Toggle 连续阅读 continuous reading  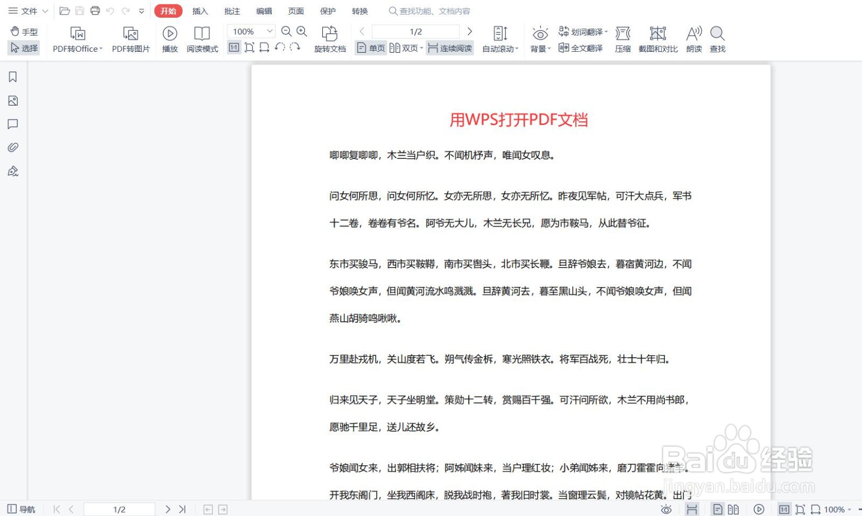[450, 48]
